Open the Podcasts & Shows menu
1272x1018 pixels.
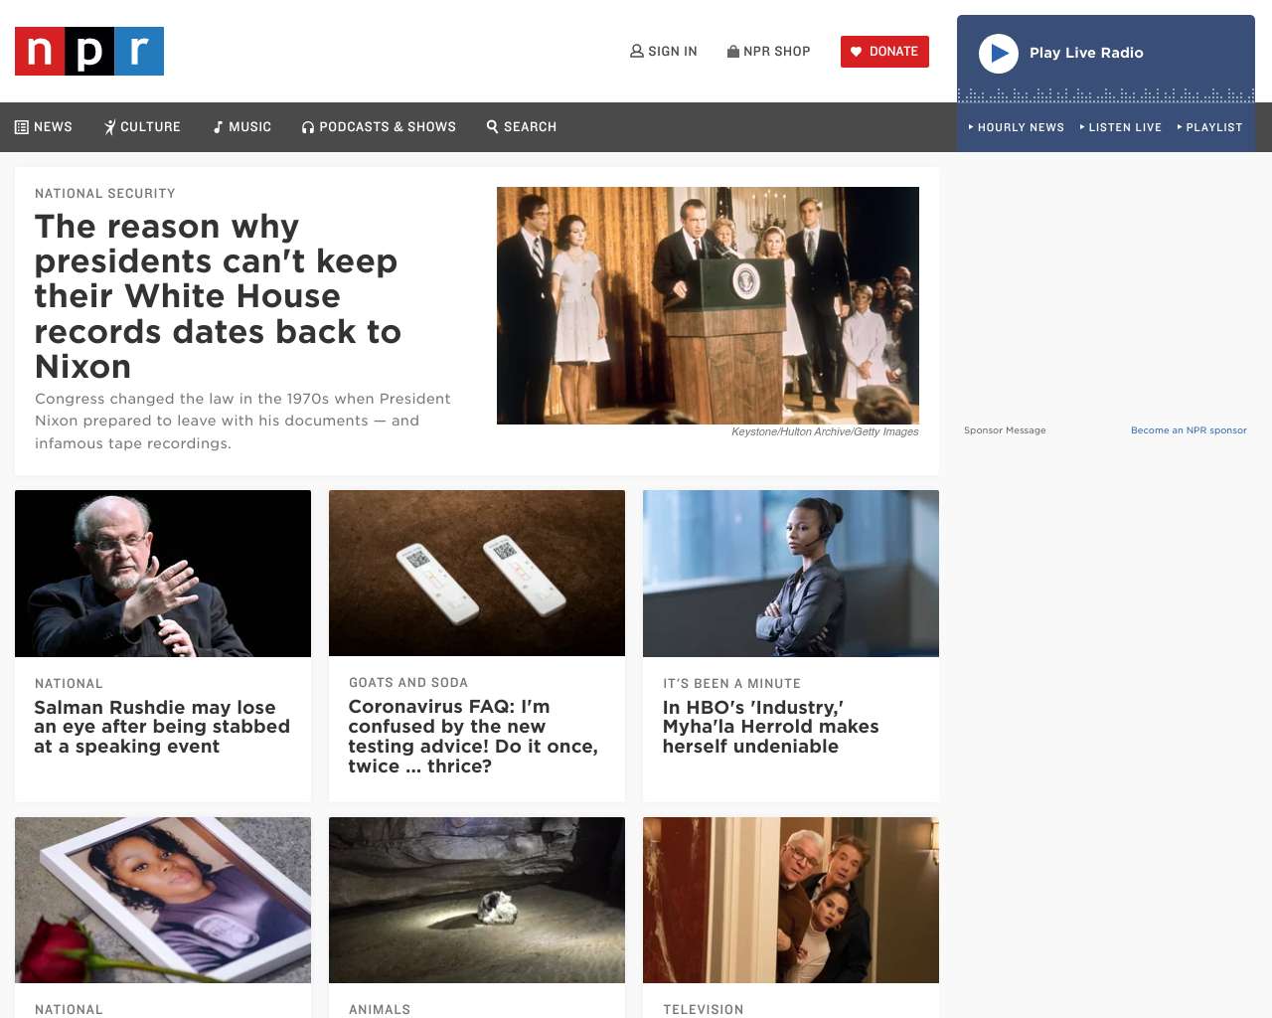point(380,127)
